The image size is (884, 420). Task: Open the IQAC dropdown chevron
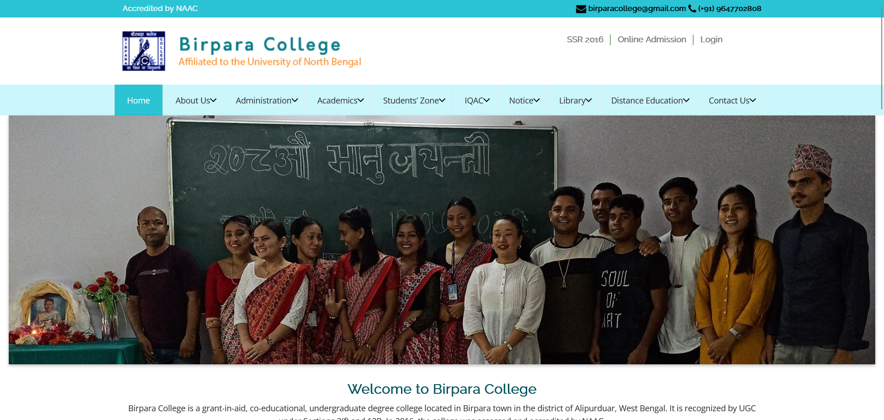(487, 100)
